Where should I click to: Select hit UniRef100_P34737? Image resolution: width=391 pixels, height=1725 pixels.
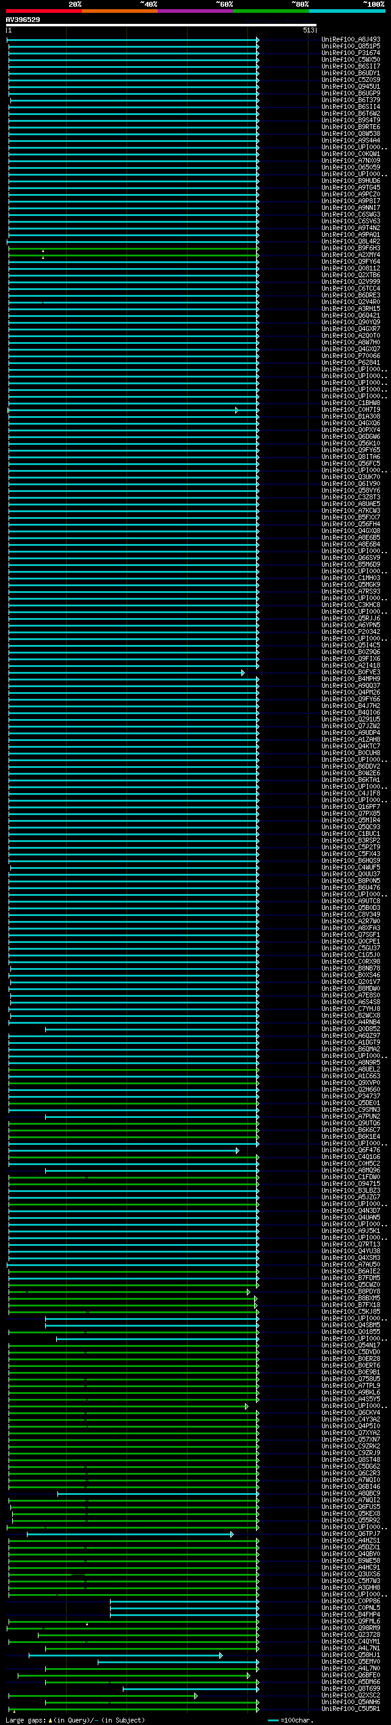point(351,1096)
